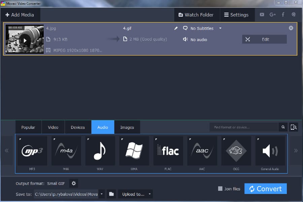Expand the No Subtitles dropdown
Image resolution: width=303 pixels, height=202 pixels.
click(x=220, y=28)
